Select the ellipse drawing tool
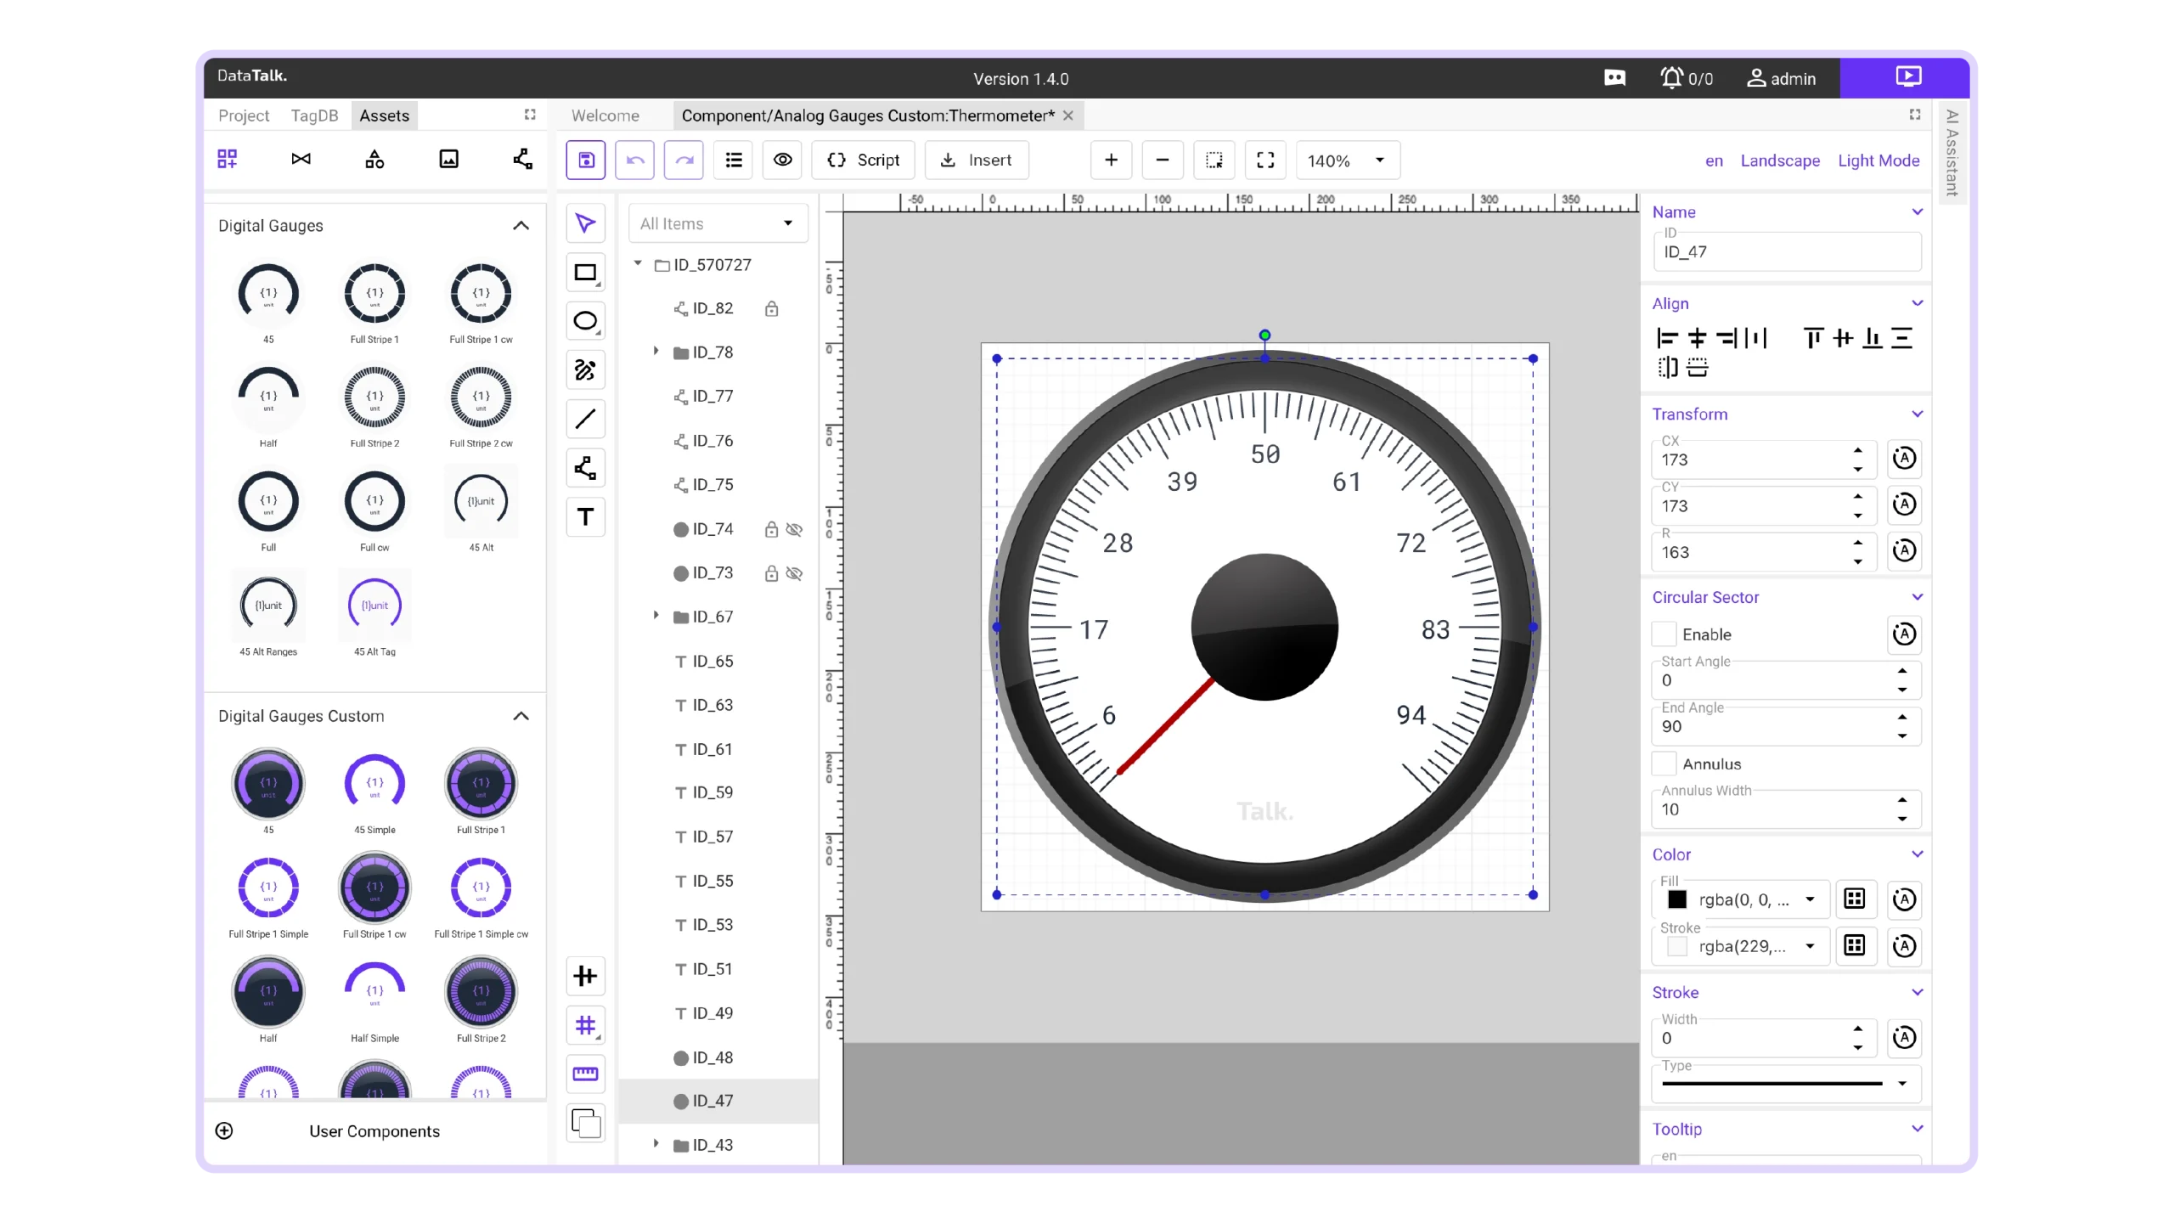This screenshot has width=2174, height=1223. [585, 321]
